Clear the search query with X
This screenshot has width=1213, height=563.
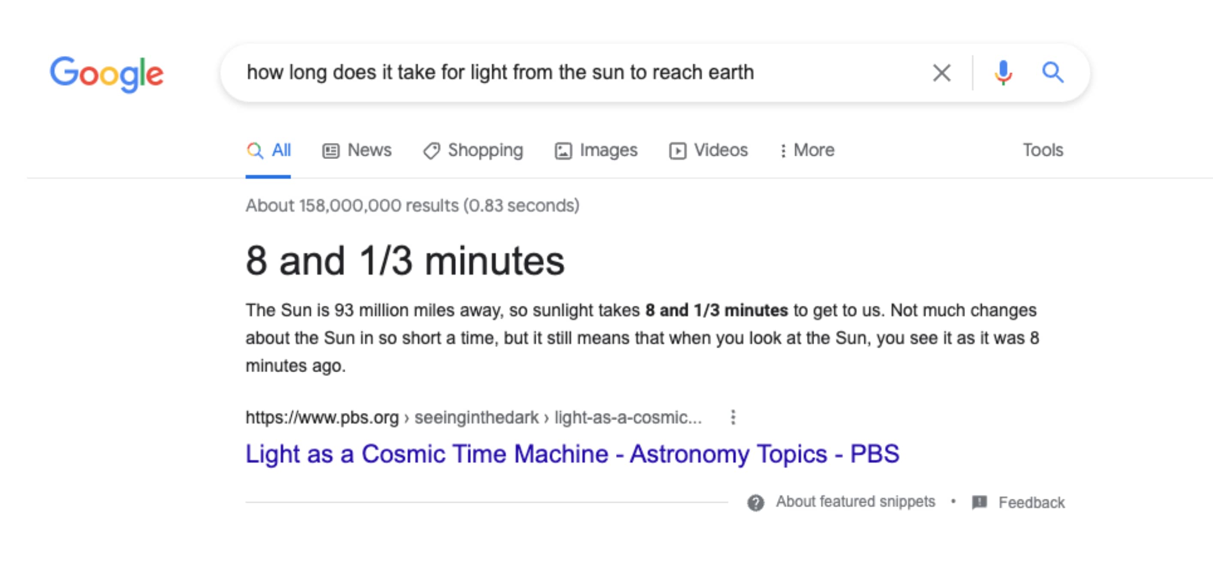[941, 73]
